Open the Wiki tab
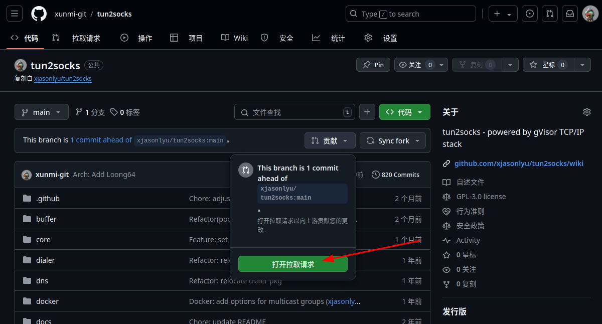Image resolution: width=602 pixels, height=324 pixels. (x=235, y=38)
